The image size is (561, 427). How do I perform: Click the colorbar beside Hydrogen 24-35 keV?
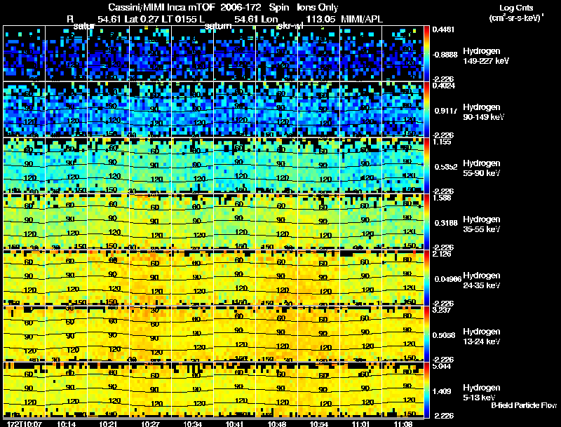[x=426, y=278]
